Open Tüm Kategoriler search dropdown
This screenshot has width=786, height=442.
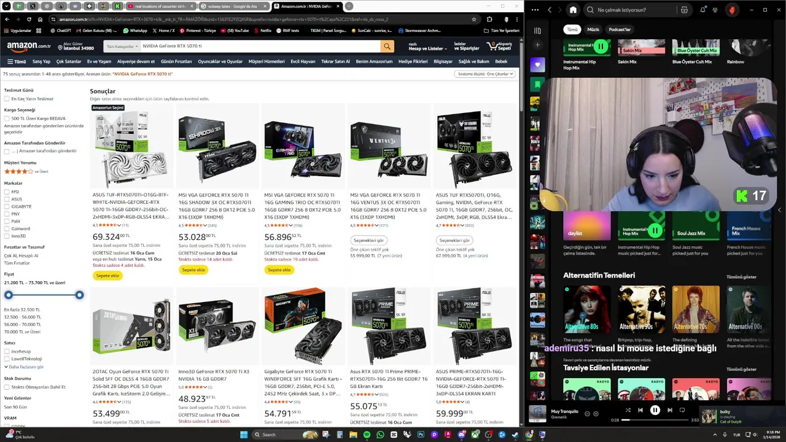[x=122, y=46]
